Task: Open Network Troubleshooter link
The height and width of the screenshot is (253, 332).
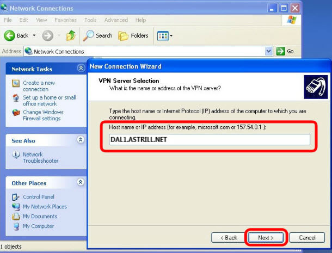Action: coord(40,158)
